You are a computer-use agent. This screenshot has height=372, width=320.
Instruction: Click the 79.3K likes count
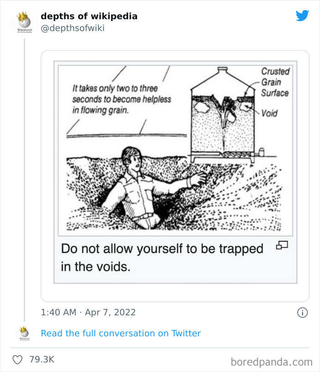pyautogui.click(x=42, y=360)
